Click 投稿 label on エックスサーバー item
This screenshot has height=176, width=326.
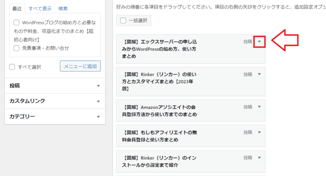point(248,42)
